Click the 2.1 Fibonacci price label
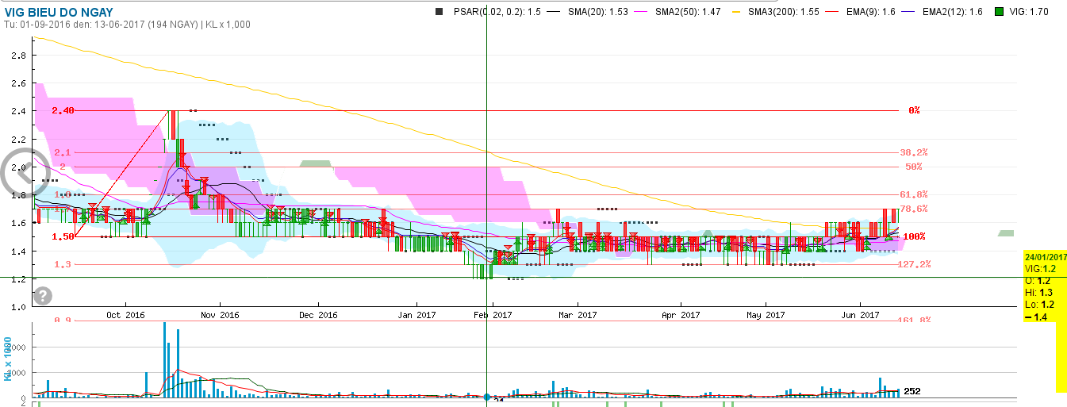 click(63, 152)
